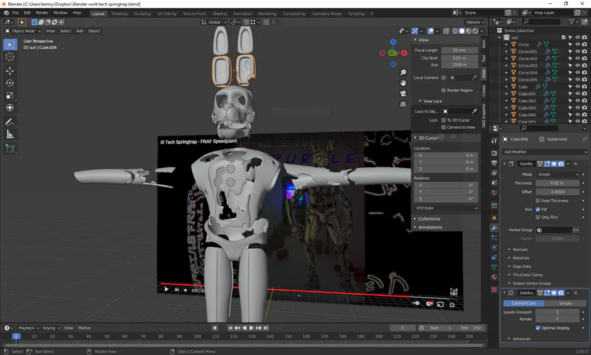Hide Circle.001 using its eye icon

coord(577,51)
